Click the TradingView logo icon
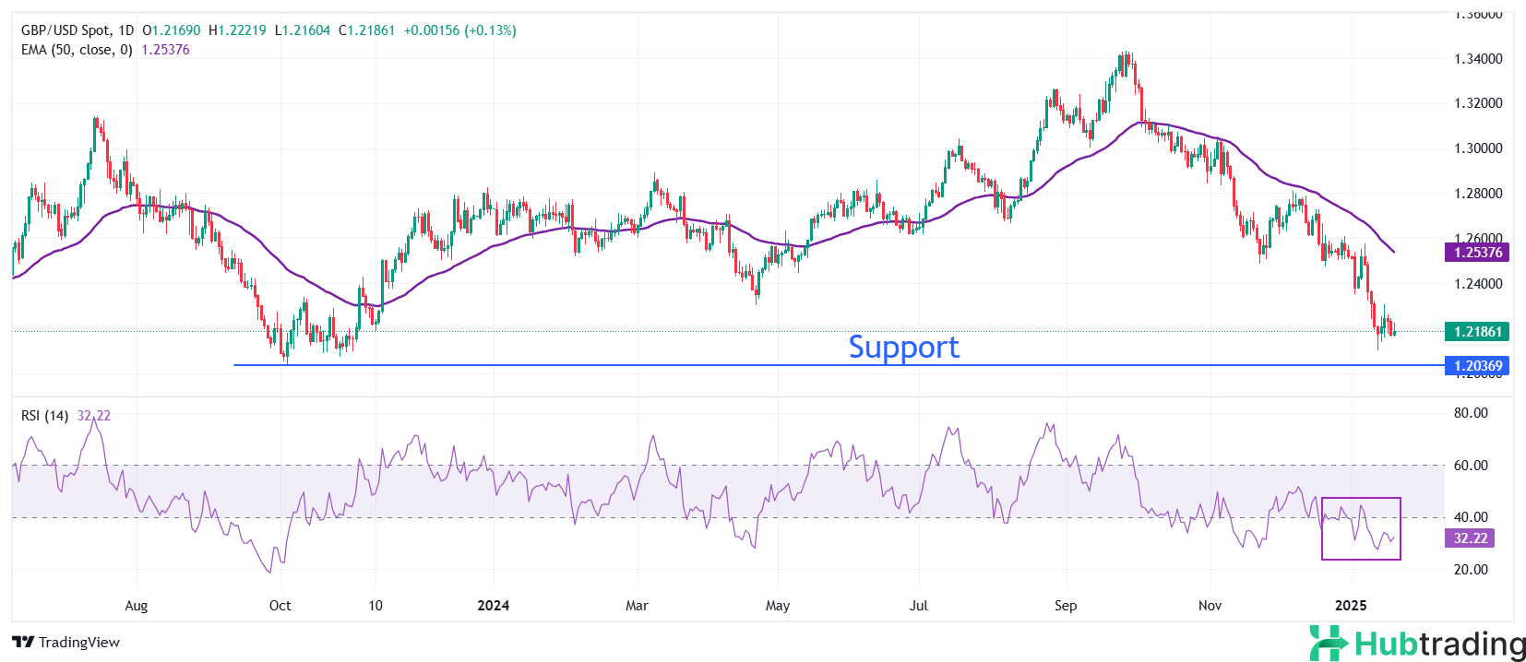The width and height of the screenshot is (1526, 662). point(23,643)
